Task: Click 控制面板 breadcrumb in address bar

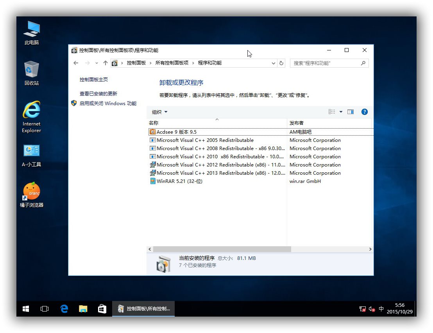Action: (x=136, y=63)
